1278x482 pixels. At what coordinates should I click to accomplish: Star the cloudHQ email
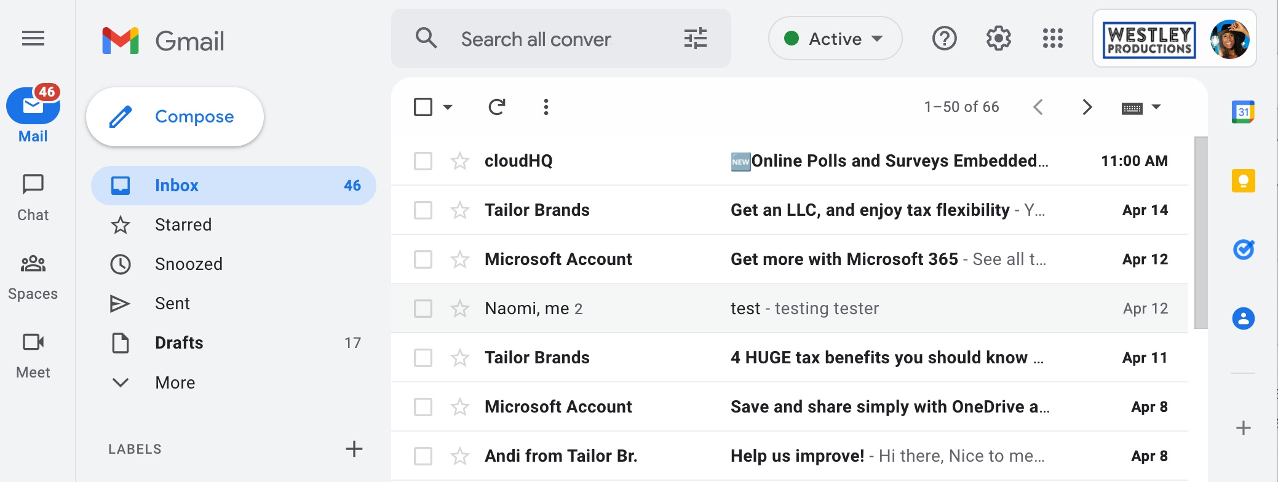tap(459, 161)
